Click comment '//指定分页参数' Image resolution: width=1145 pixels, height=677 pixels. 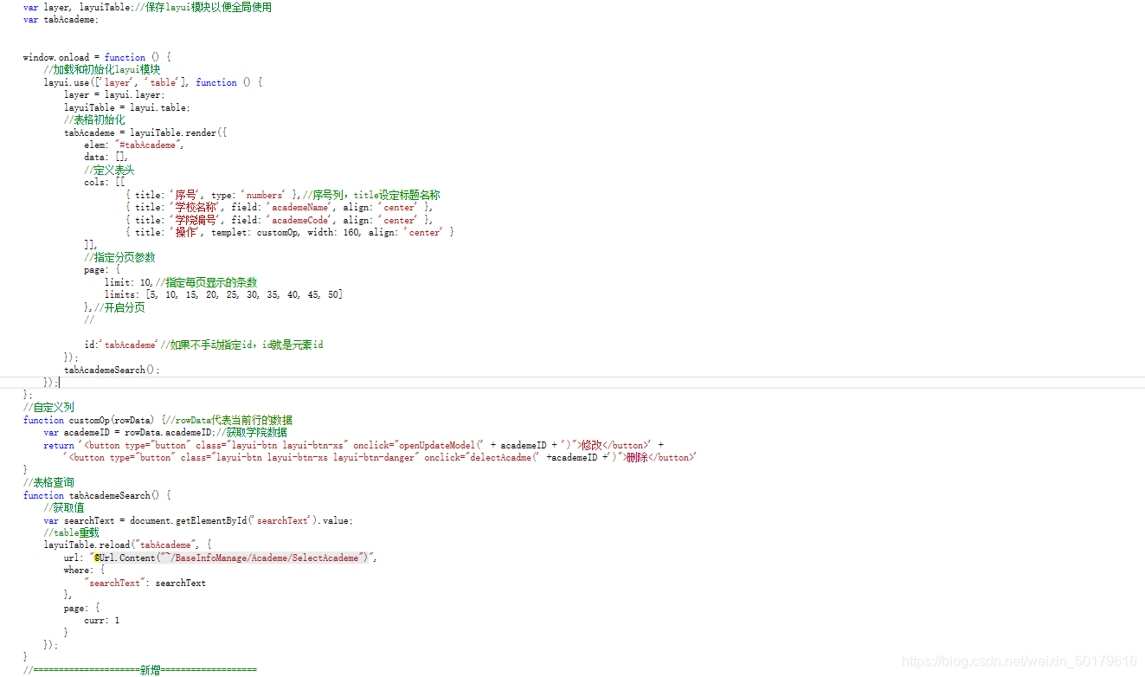119,257
